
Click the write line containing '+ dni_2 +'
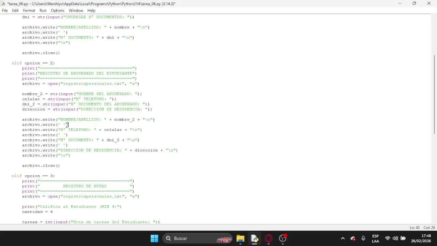pos(81,140)
